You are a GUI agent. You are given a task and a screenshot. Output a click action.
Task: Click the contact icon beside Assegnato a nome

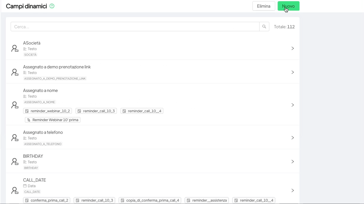pyautogui.click(x=15, y=105)
